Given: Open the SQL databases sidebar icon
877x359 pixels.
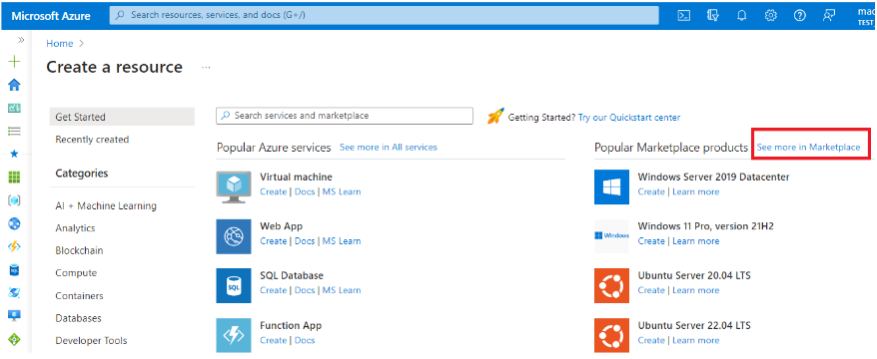Looking at the screenshot, I should 15,270.
